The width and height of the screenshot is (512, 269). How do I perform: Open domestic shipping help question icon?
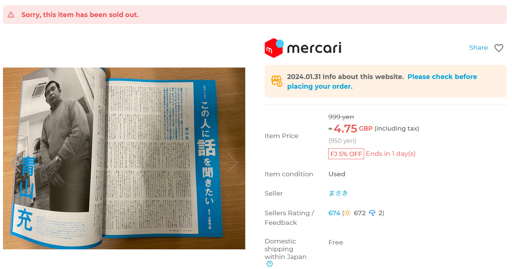coord(269,264)
